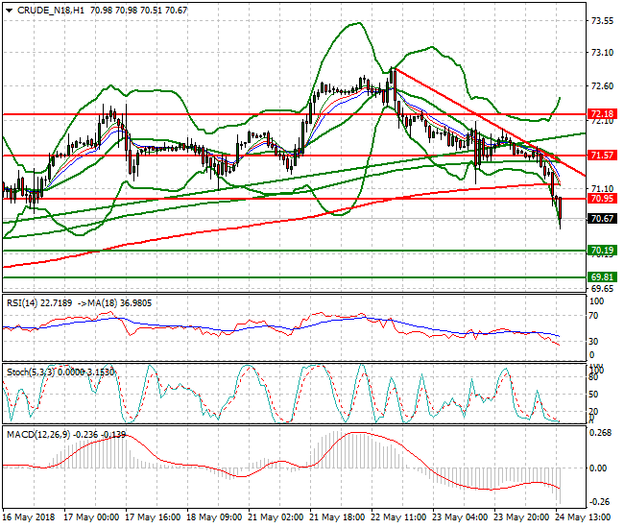Select the 70.19 green support level label

[602, 251]
